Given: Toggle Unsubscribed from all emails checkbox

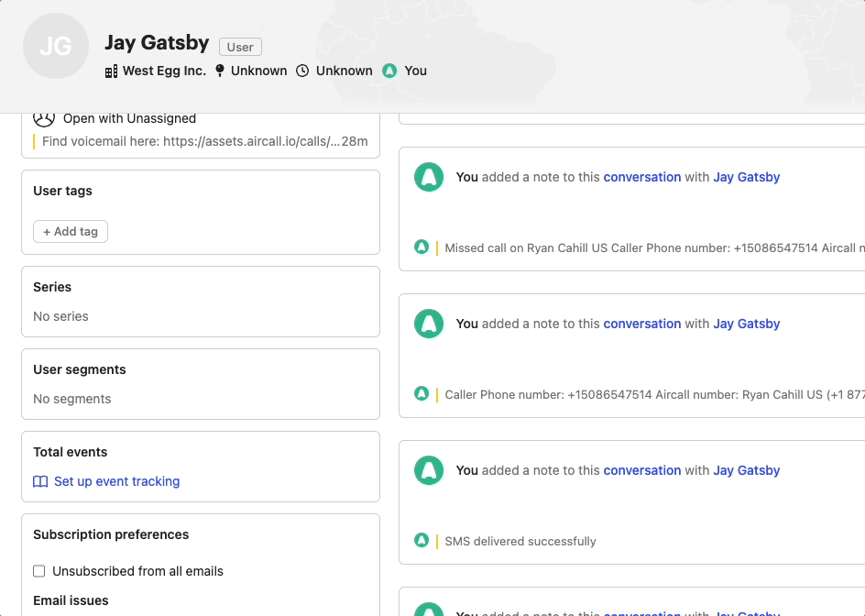Looking at the screenshot, I should click(x=39, y=571).
